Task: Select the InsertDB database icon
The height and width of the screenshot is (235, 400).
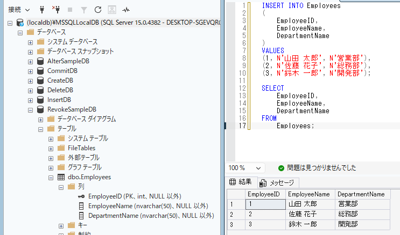Action: (x=40, y=100)
